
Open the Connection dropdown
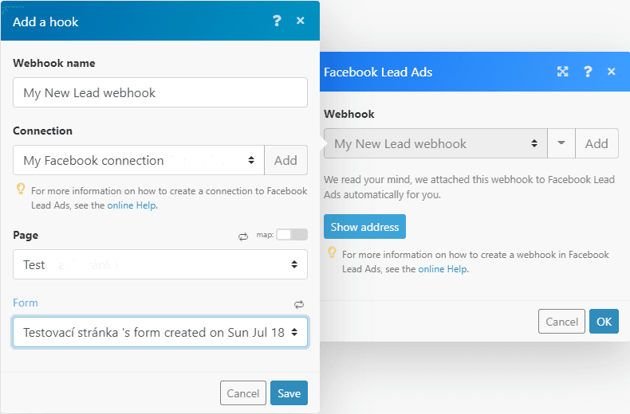(139, 160)
